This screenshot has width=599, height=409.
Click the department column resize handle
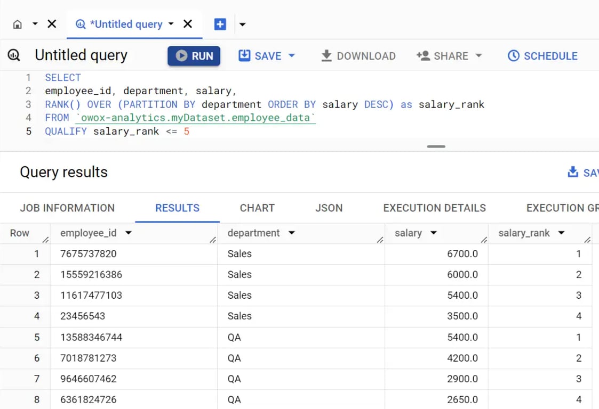point(380,240)
